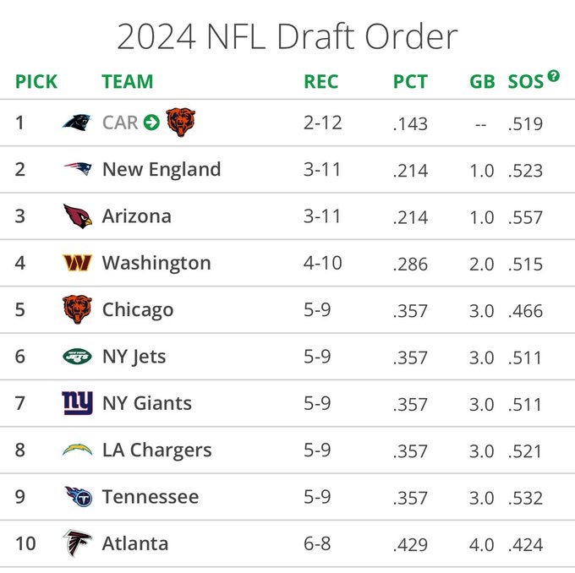Click the NY Jets logo
Screen dimensions: 575x573
(x=77, y=357)
